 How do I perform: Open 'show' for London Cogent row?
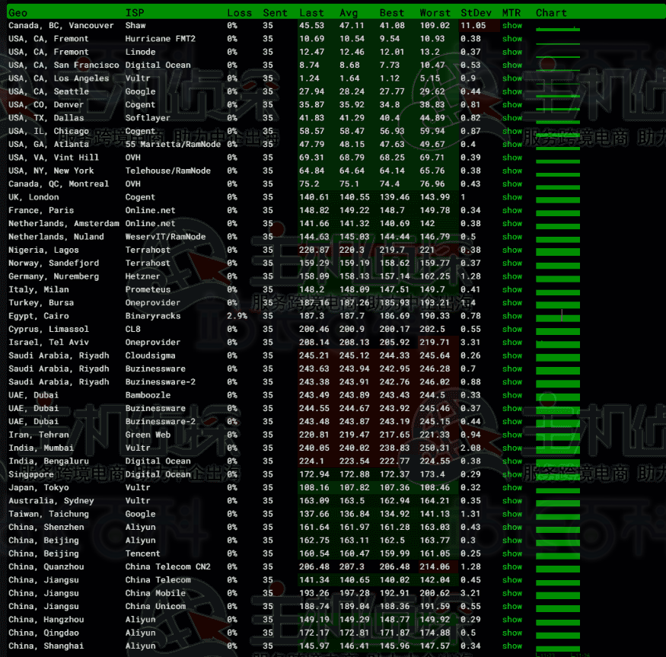511,196
